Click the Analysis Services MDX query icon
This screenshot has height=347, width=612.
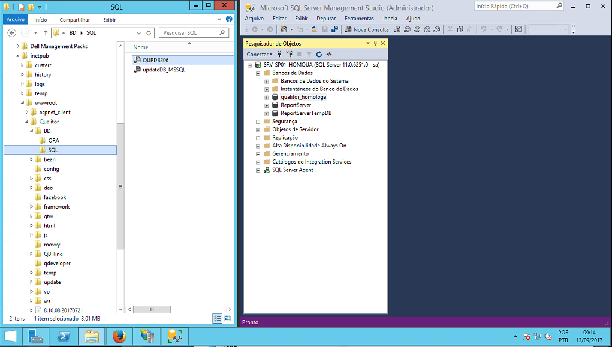click(407, 29)
